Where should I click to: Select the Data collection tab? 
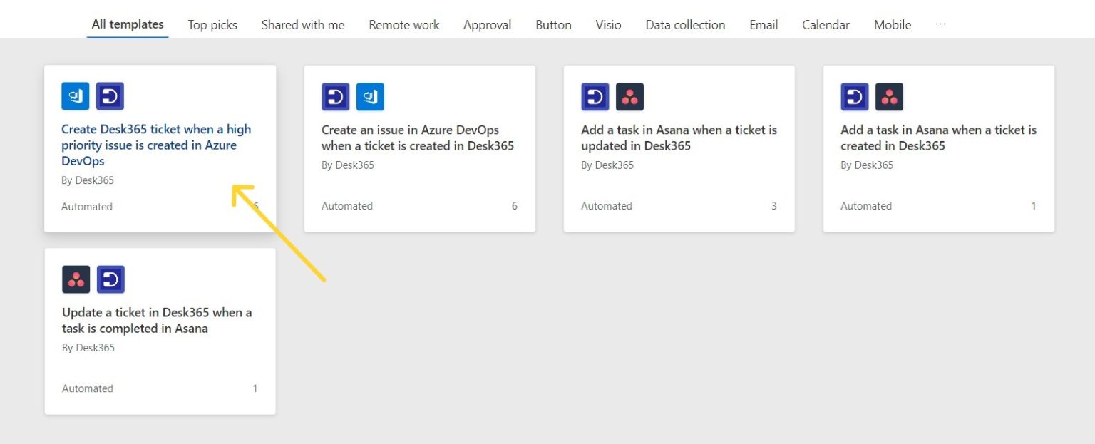coord(684,24)
